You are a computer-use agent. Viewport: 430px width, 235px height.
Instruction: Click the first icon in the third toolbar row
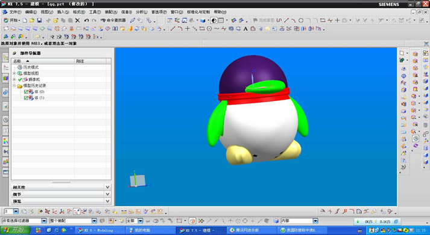[x=5, y=36]
